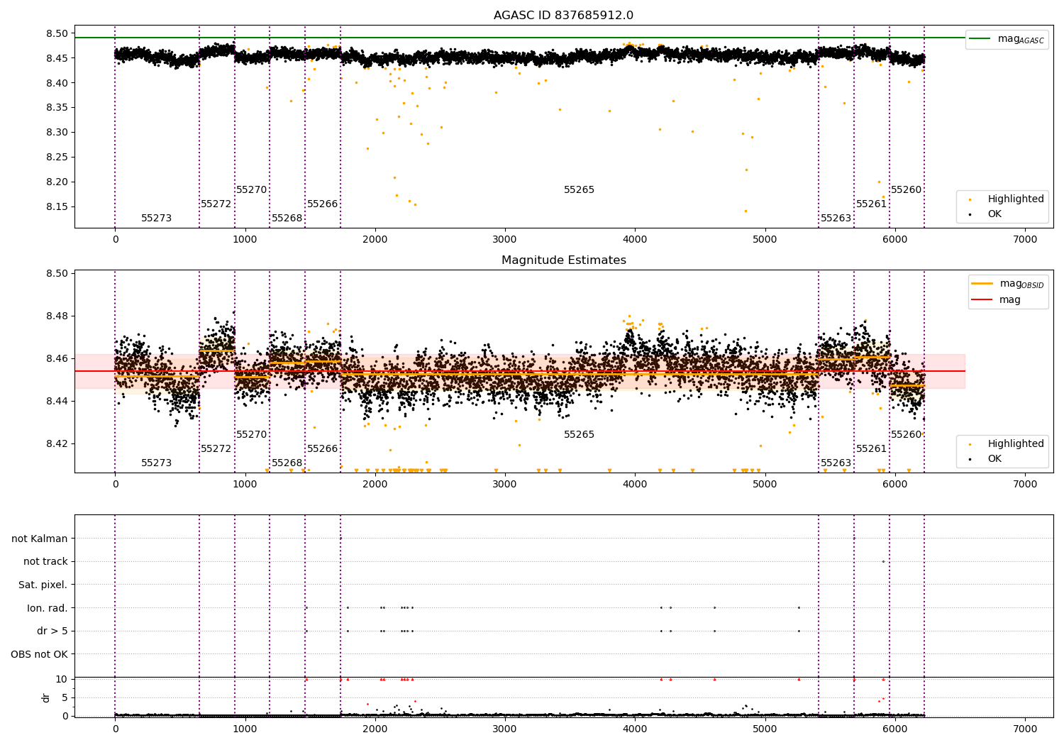The width and height of the screenshot is (1064, 745).
Task: Click Highlighted in the Magnitude Estimates legend
Action: click(1016, 444)
